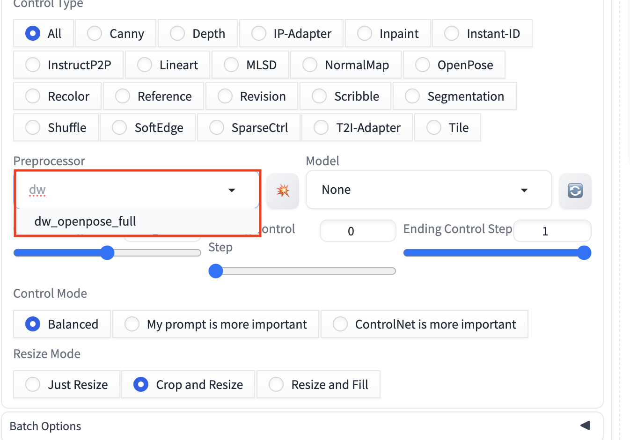Choose dw_openpose_full from preprocessor list
630x440 pixels.
(x=85, y=221)
